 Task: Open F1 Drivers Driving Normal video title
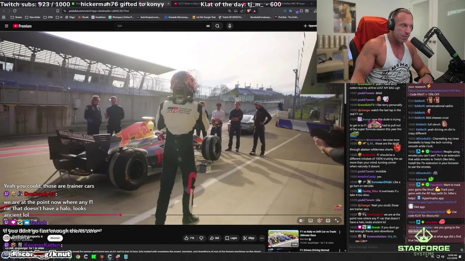click(x=315, y=250)
